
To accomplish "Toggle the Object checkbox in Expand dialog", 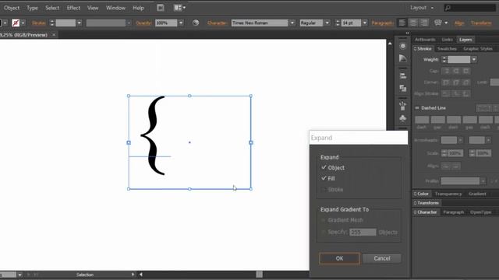I will 324,167.
